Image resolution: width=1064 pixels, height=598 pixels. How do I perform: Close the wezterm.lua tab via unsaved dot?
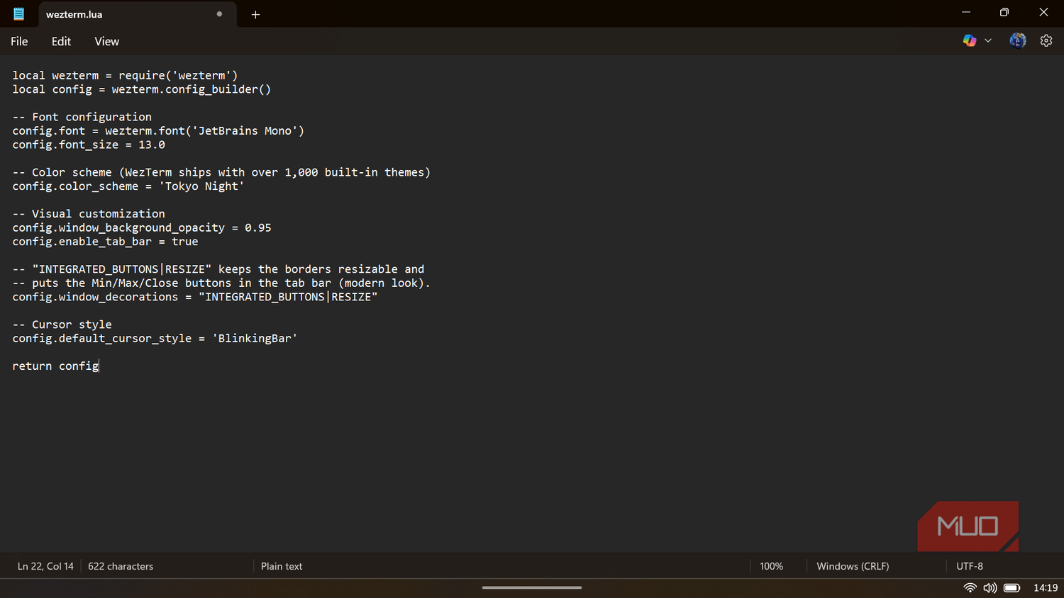(x=219, y=14)
